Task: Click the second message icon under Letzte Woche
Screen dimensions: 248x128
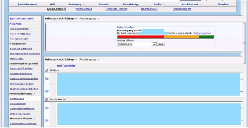Action: pos(47,120)
